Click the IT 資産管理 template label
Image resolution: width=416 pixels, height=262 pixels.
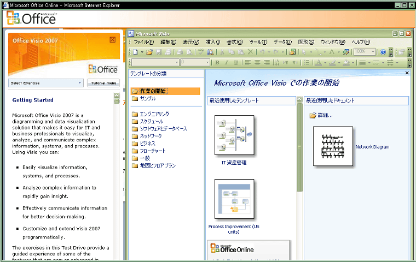tap(234, 163)
